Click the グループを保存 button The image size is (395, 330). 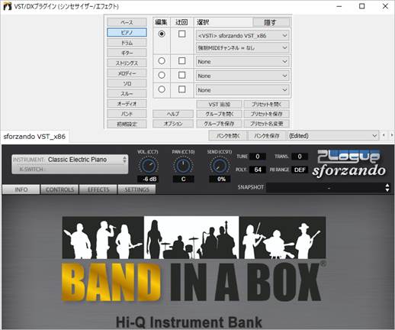219,124
